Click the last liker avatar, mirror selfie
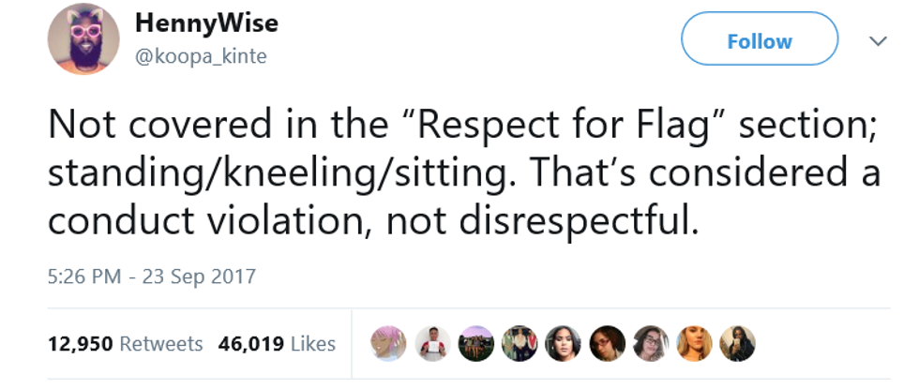The image size is (919, 389). click(737, 344)
